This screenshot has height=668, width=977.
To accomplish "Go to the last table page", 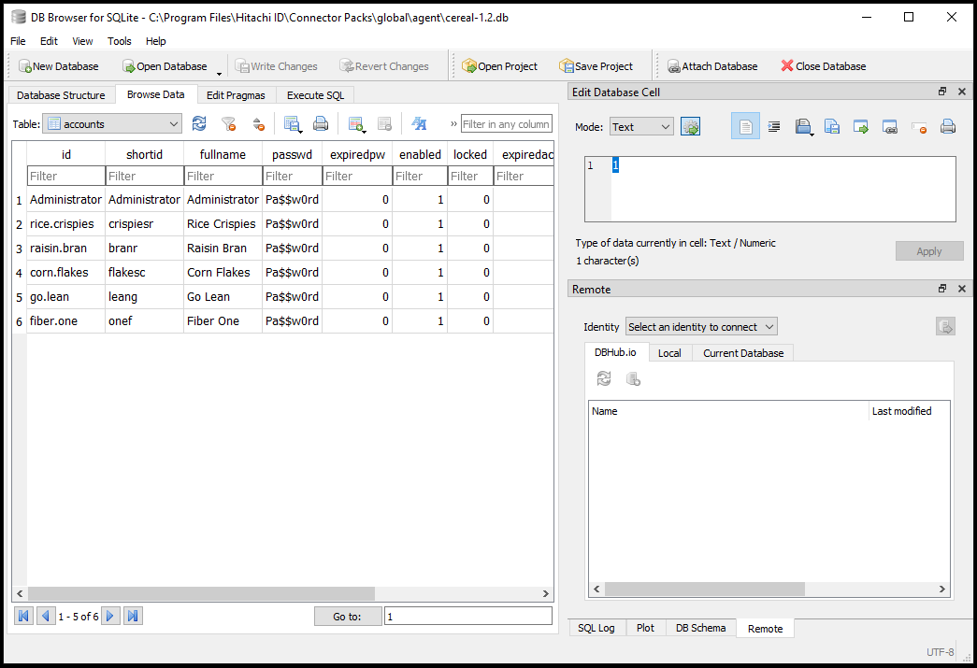I will [x=133, y=616].
